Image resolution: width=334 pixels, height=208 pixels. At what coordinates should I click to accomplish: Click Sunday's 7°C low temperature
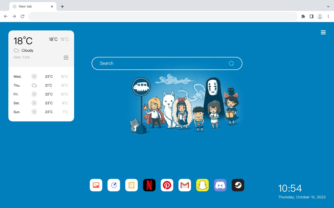pyautogui.click(x=65, y=112)
